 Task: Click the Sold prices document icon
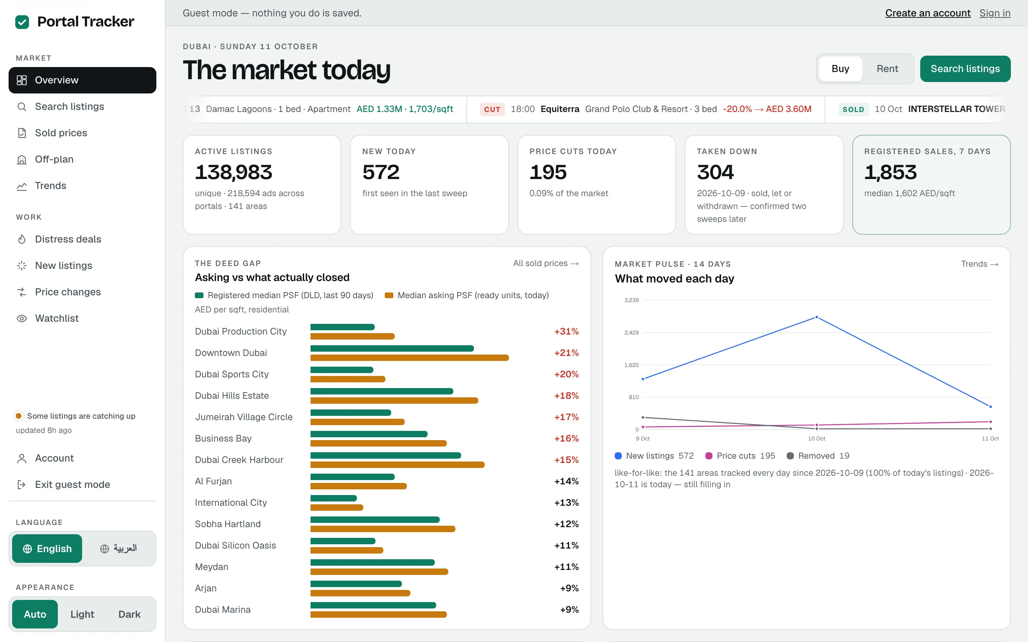[x=22, y=133]
